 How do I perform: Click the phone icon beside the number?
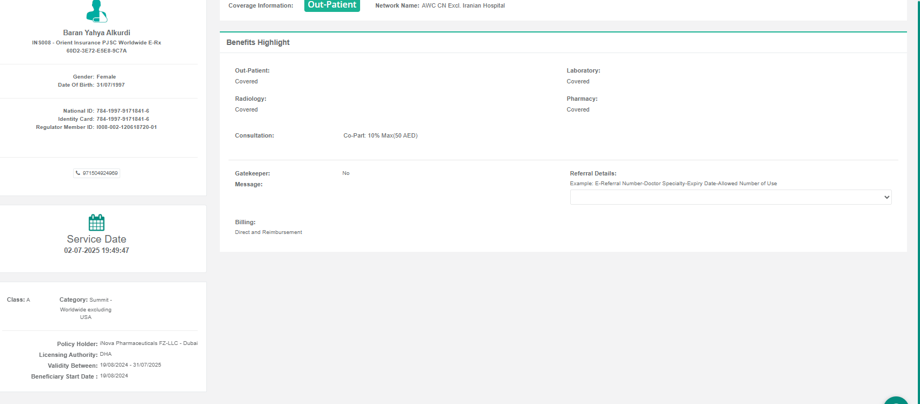78,173
